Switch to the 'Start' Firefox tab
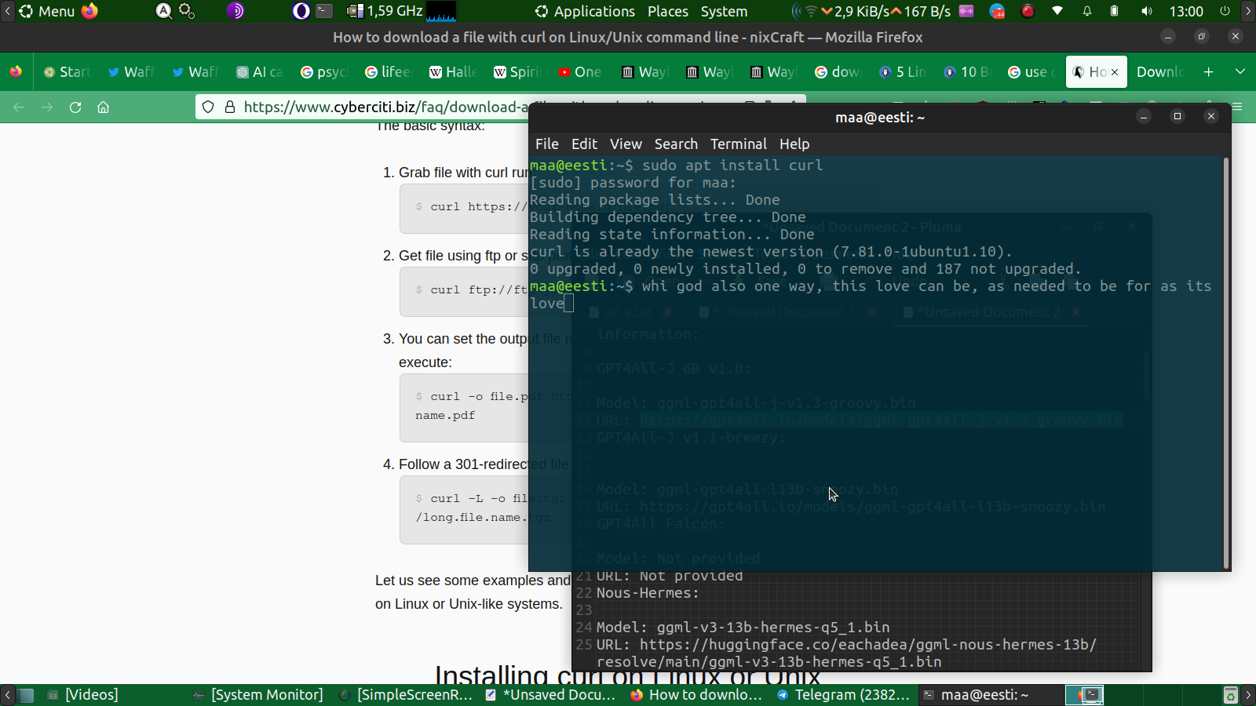Screen dimensions: 1256x706 click(x=67, y=71)
